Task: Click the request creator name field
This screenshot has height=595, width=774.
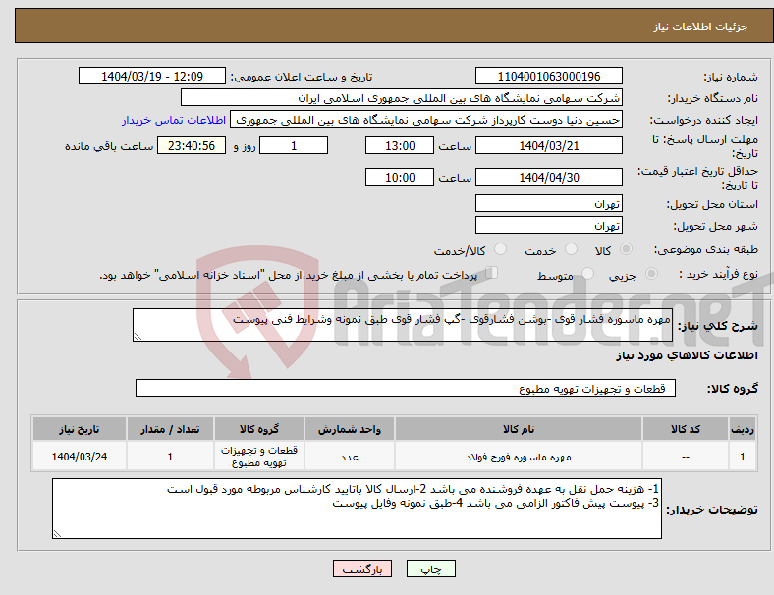Action: (x=426, y=120)
